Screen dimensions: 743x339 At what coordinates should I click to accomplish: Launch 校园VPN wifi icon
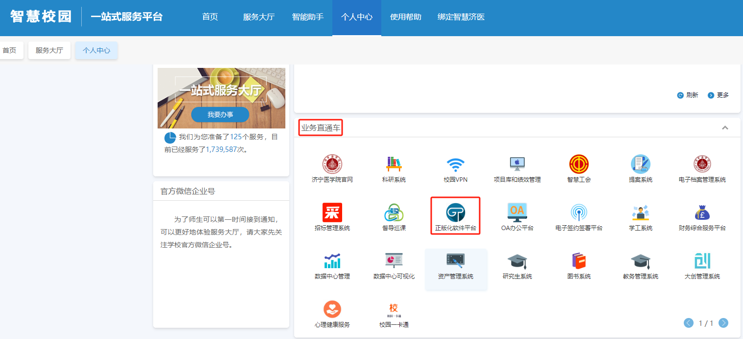click(x=456, y=164)
